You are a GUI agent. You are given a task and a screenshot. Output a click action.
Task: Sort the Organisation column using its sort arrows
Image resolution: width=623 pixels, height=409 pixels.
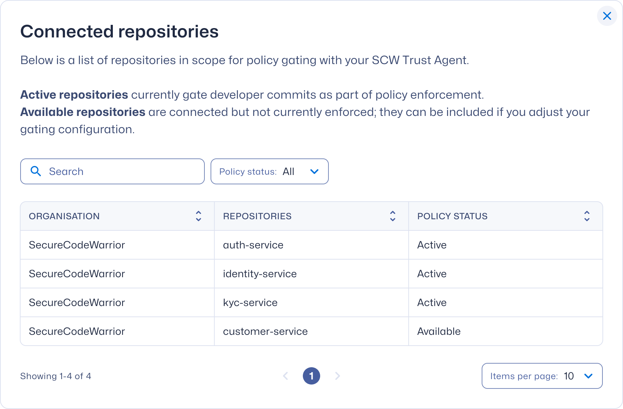pyautogui.click(x=198, y=216)
